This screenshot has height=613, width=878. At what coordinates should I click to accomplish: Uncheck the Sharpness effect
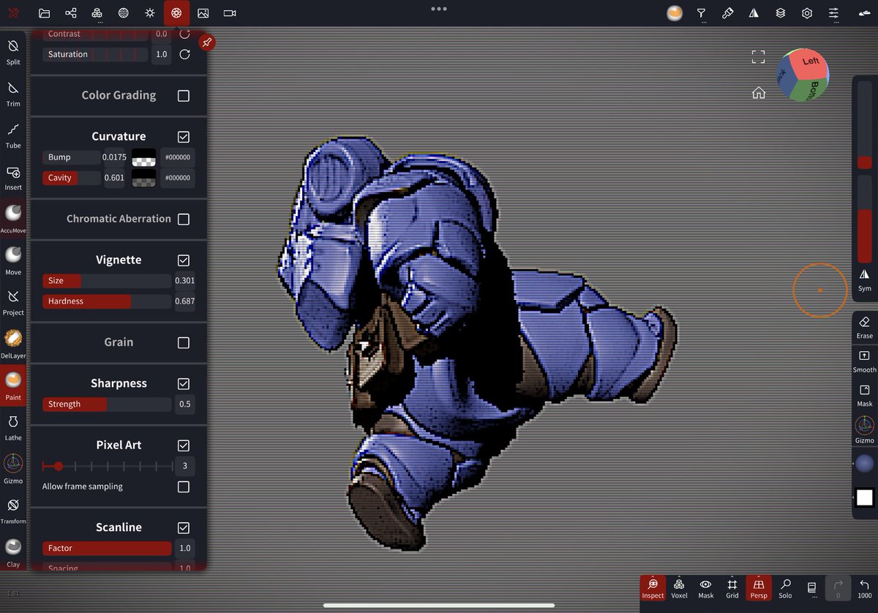[x=184, y=384]
